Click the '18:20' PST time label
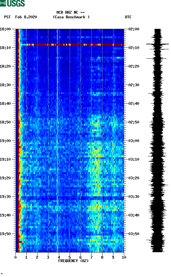The image size is (171, 277). [5, 66]
